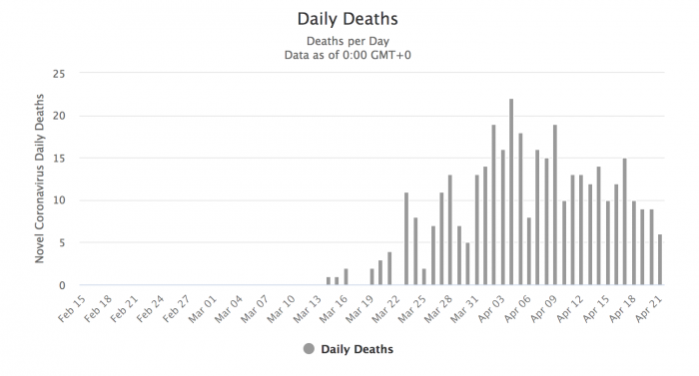Select the Data as of 0:00 GMT+0 text

pyautogui.click(x=348, y=55)
